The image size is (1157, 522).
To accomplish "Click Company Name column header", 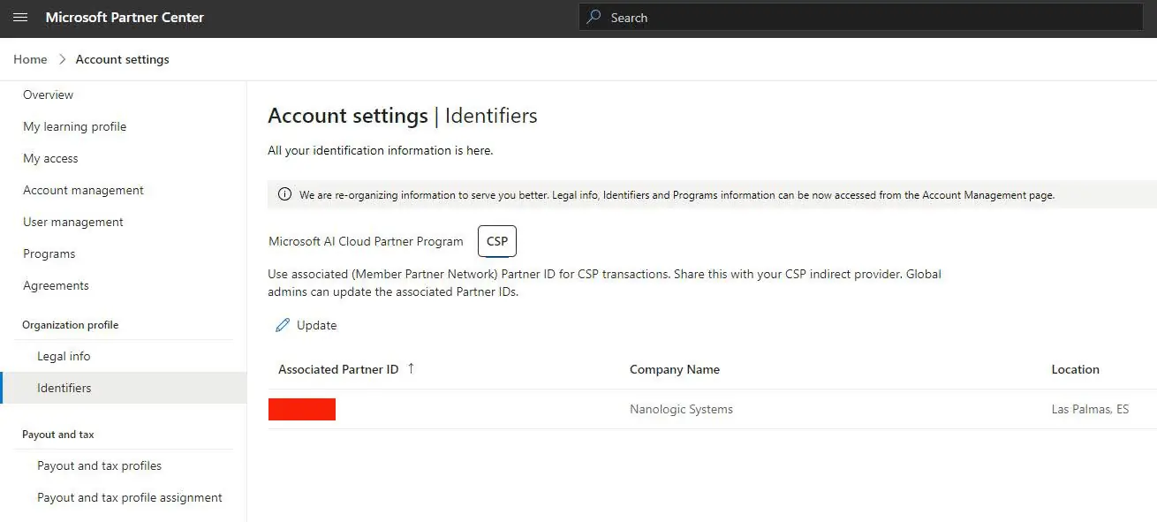I will click(675, 369).
